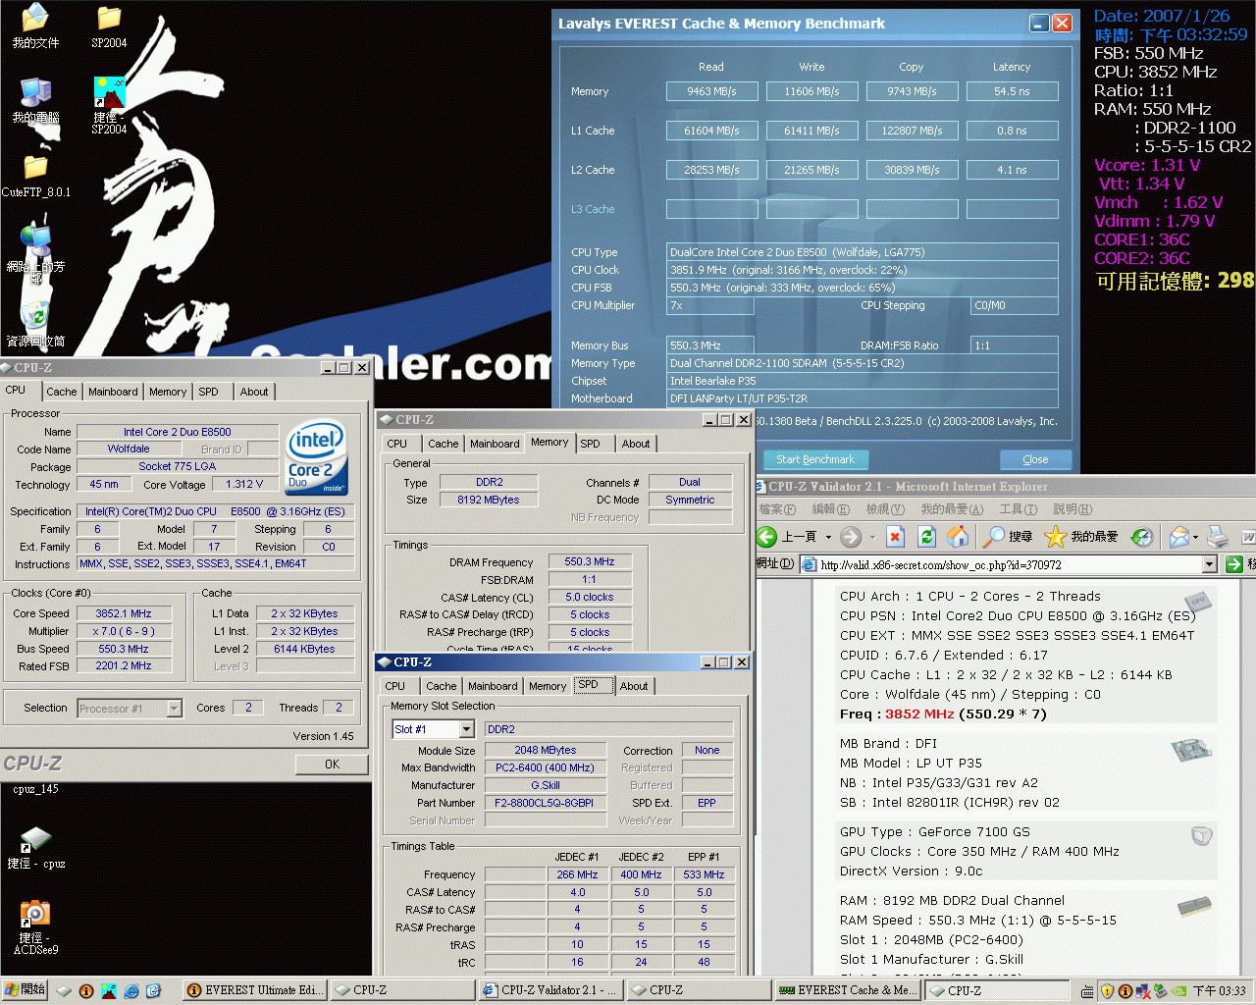1256x1005 pixels.
Task: Open CPU tab in the CPU-Z SPD window
Action: click(x=395, y=686)
